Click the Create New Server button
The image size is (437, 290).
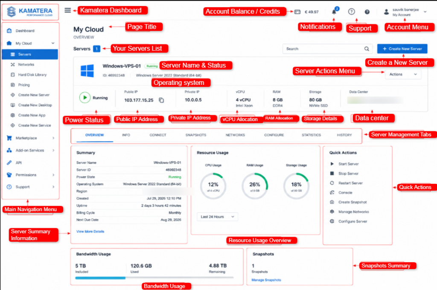(x=402, y=49)
